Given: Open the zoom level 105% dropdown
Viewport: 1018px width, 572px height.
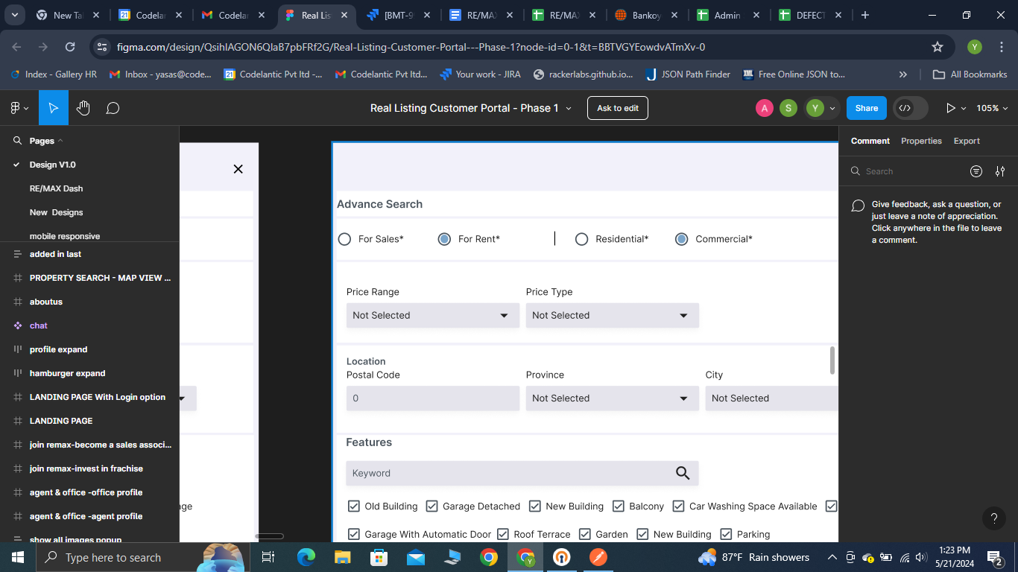Looking at the screenshot, I should click(992, 108).
